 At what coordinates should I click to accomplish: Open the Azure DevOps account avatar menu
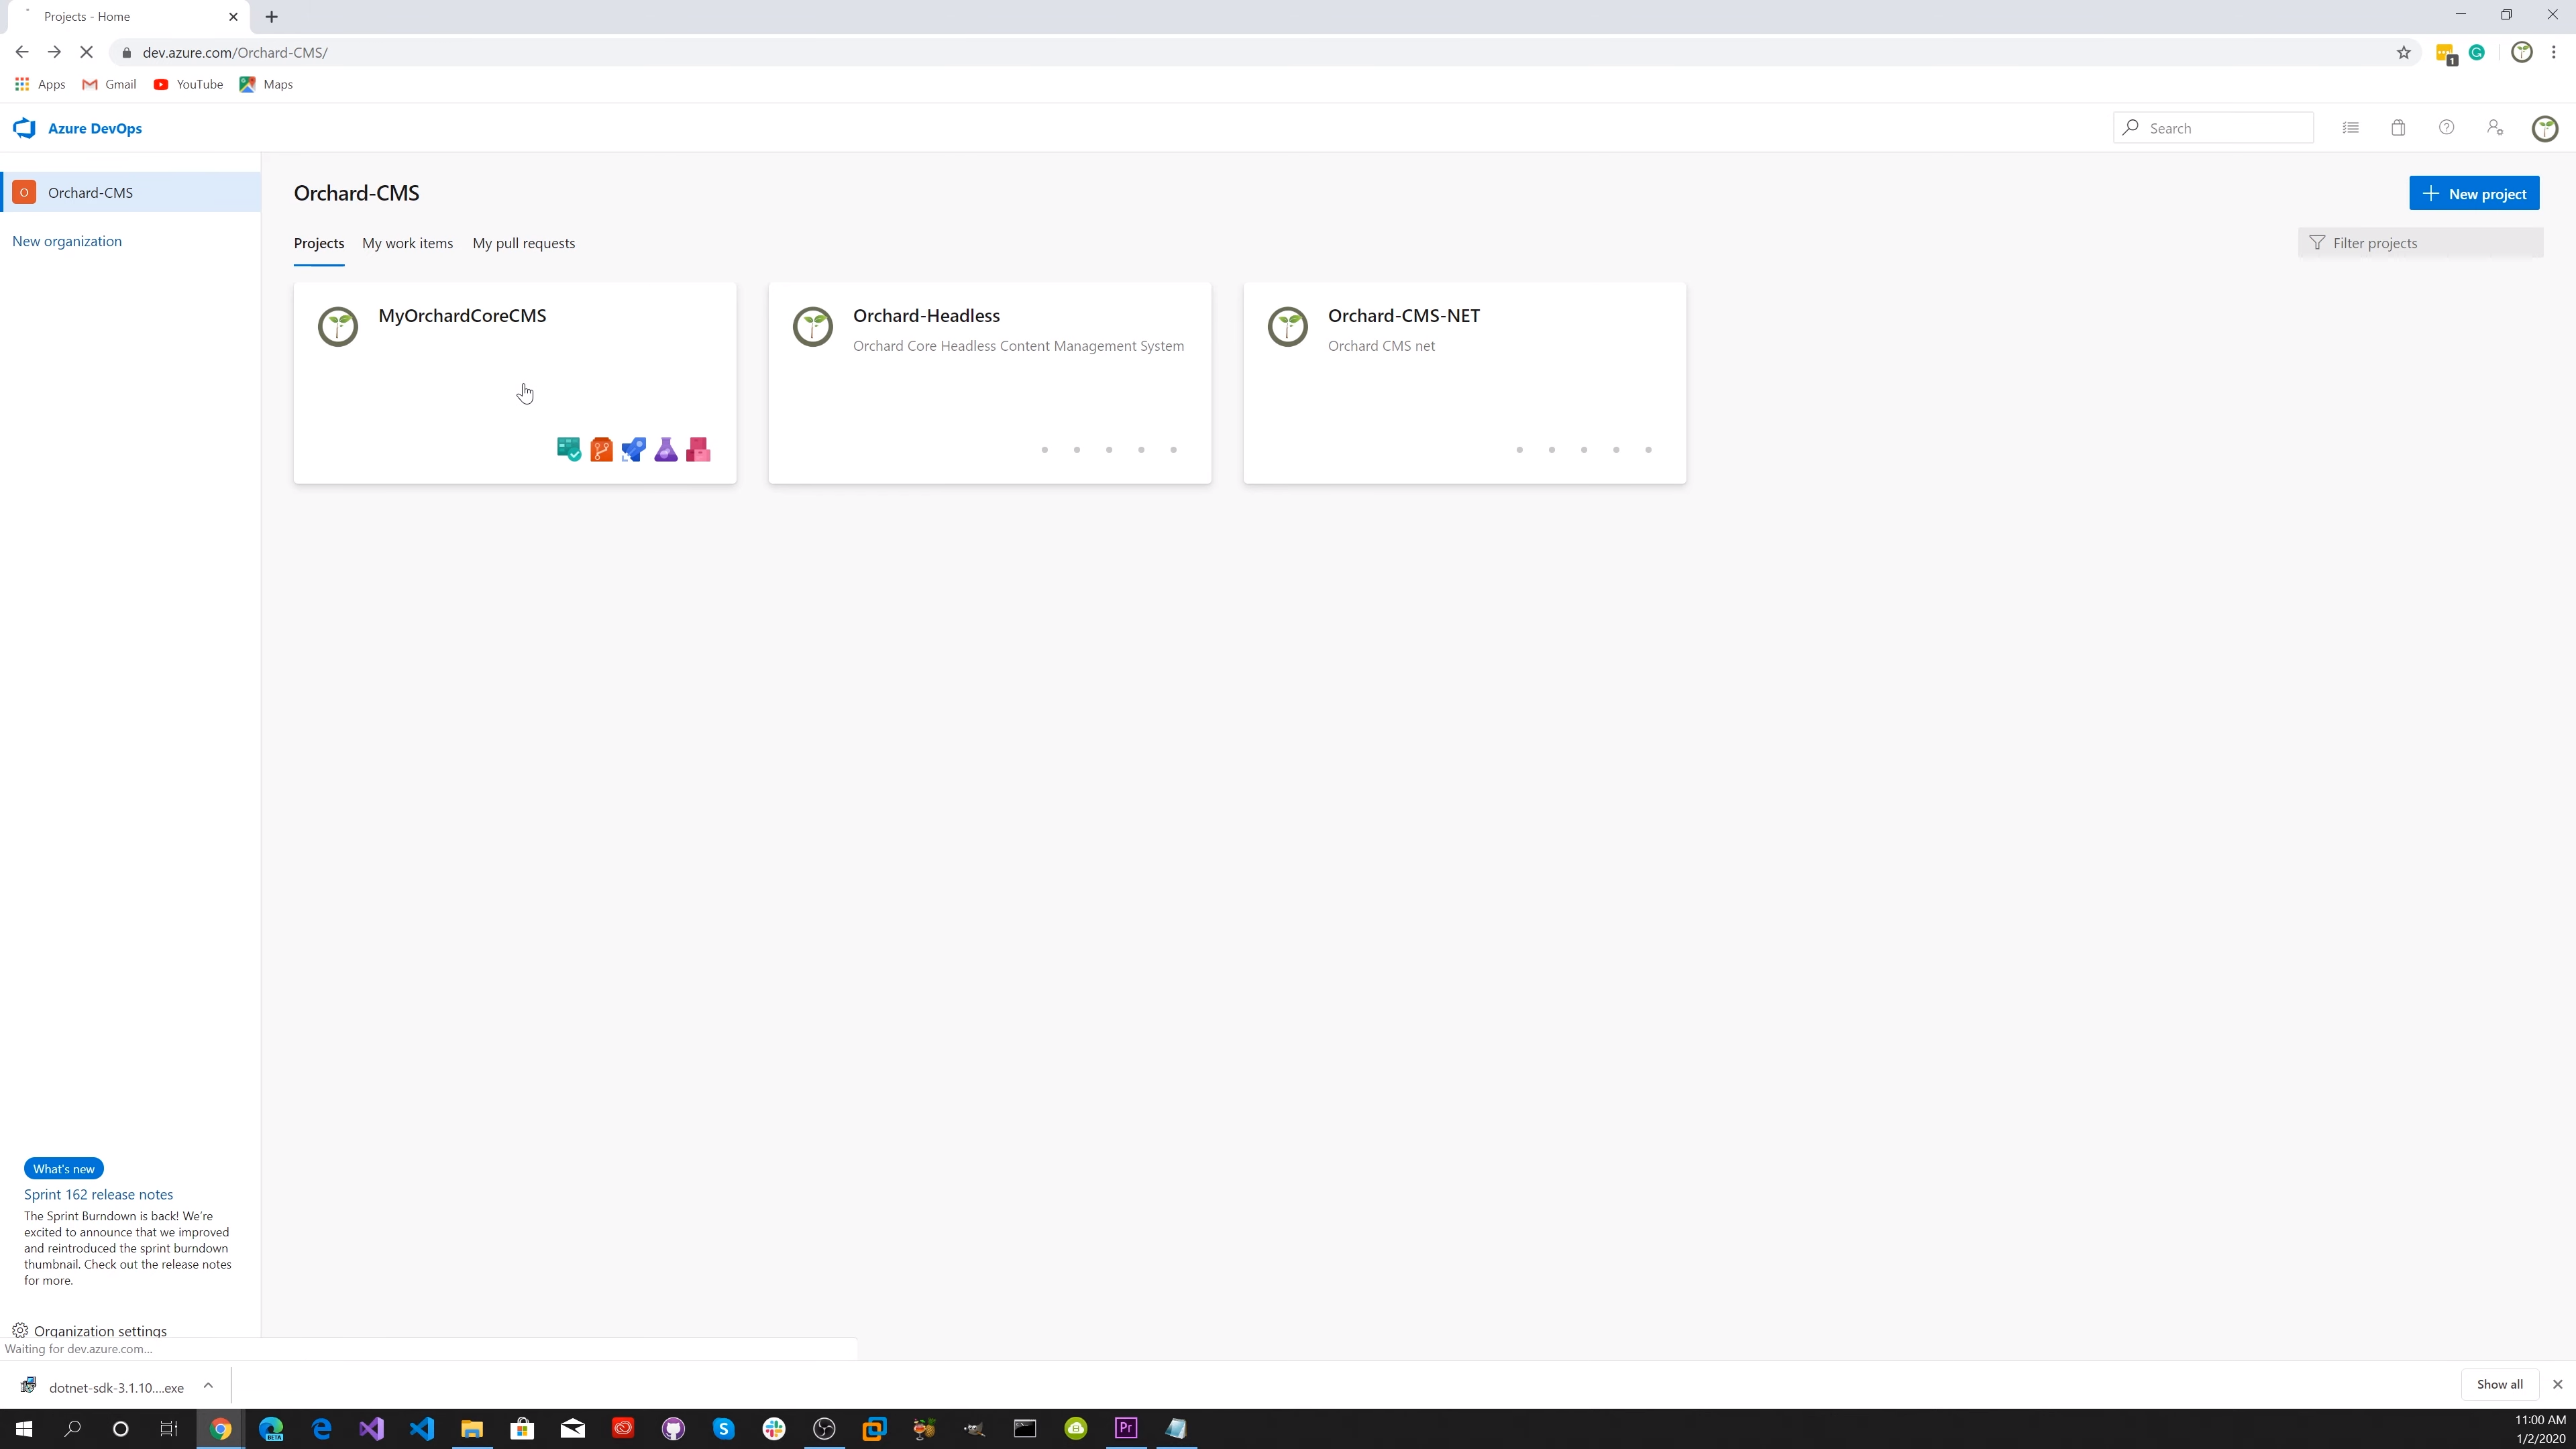[x=2545, y=128]
